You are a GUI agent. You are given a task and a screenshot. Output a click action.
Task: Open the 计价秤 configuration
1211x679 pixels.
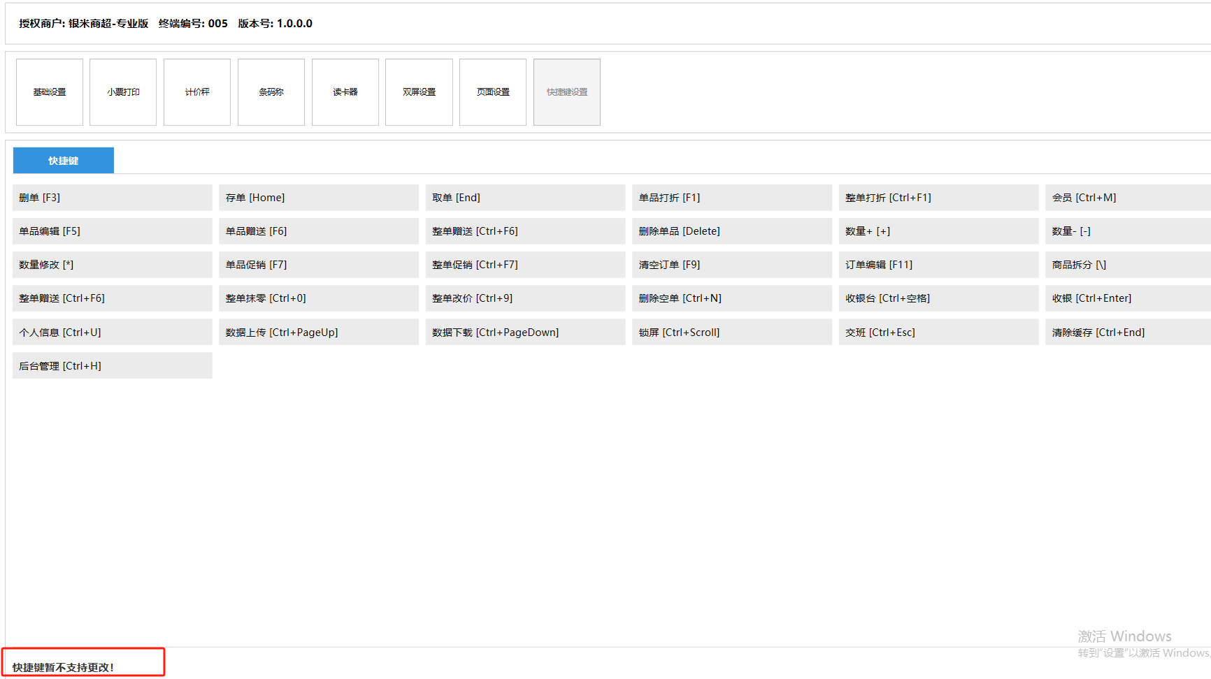pos(197,92)
